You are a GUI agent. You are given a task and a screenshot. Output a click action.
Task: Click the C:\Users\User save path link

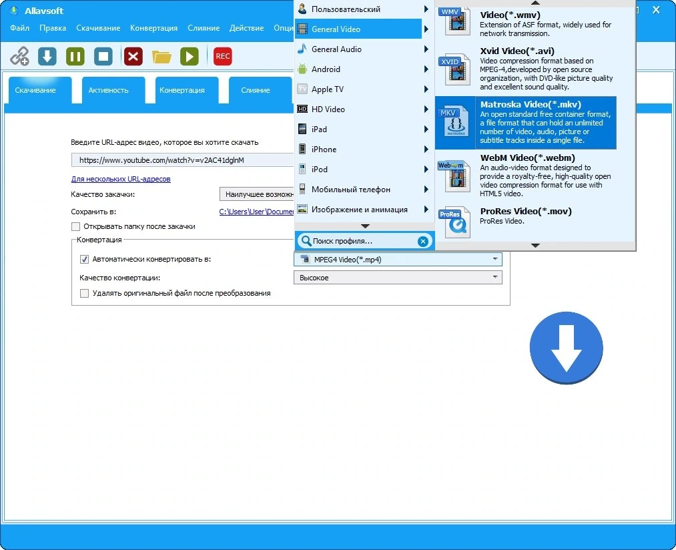[x=256, y=212]
